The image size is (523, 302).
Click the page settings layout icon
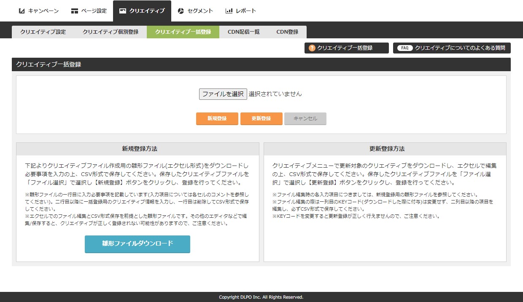tap(75, 11)
